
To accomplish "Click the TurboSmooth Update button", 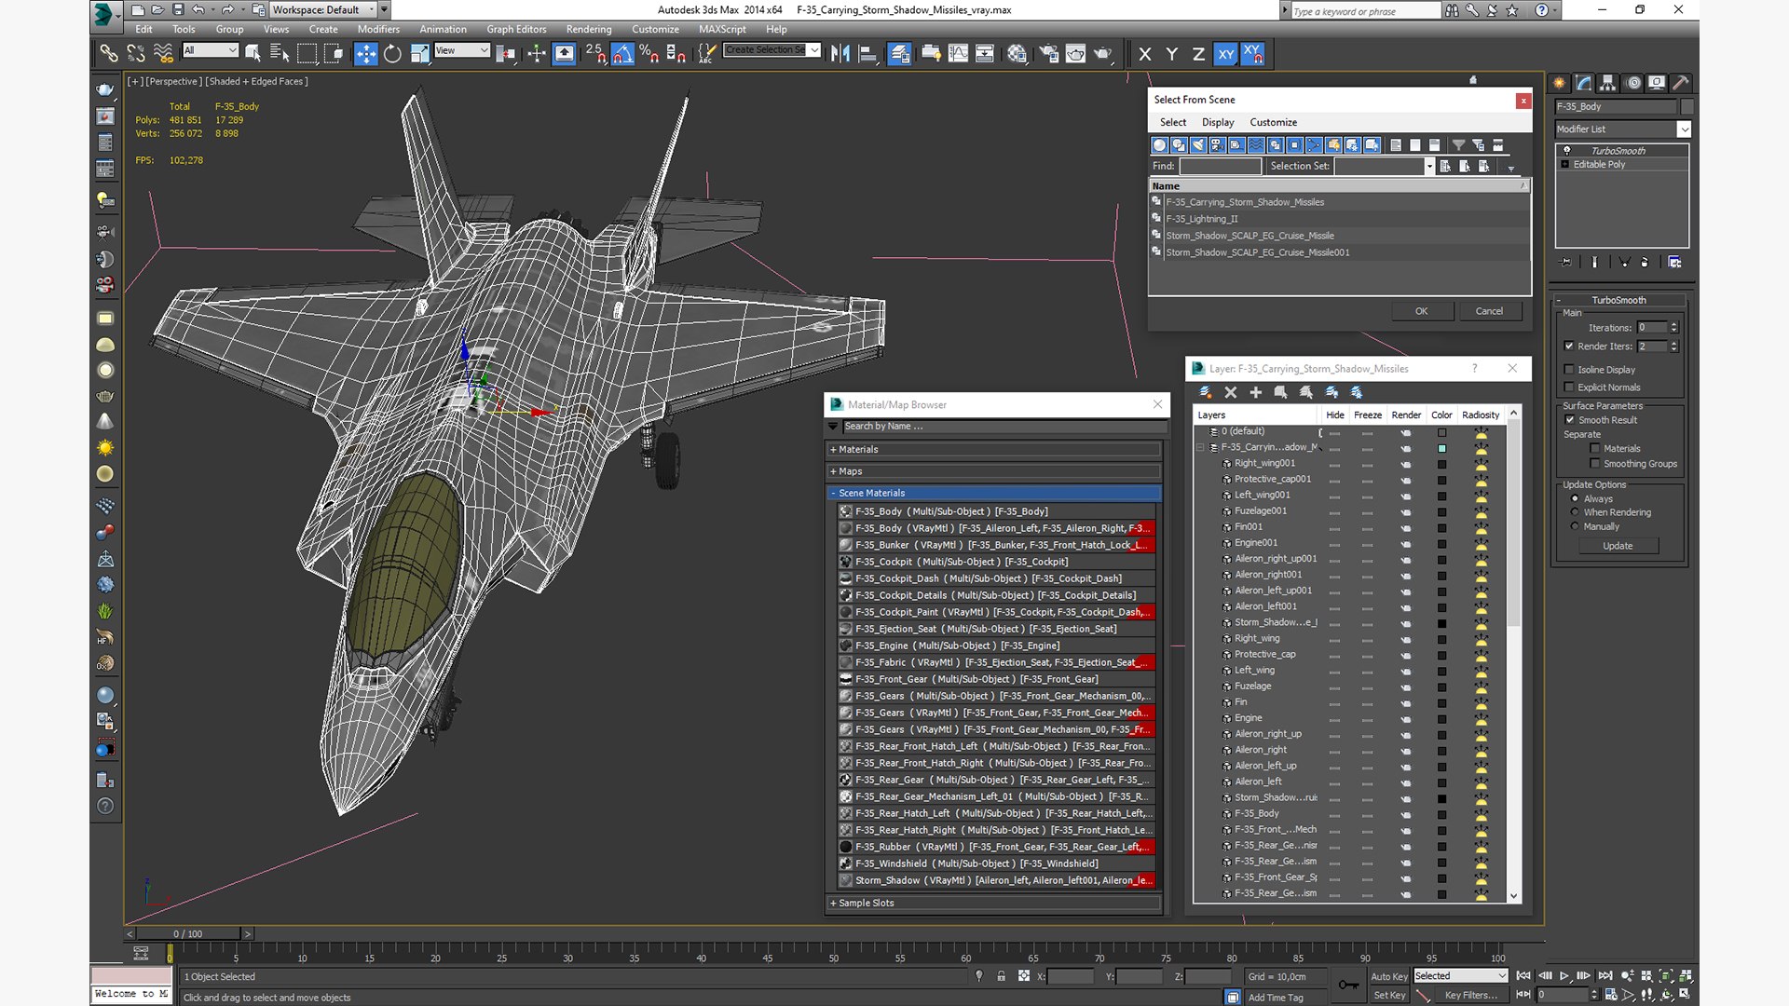I will coord(1617,546).
